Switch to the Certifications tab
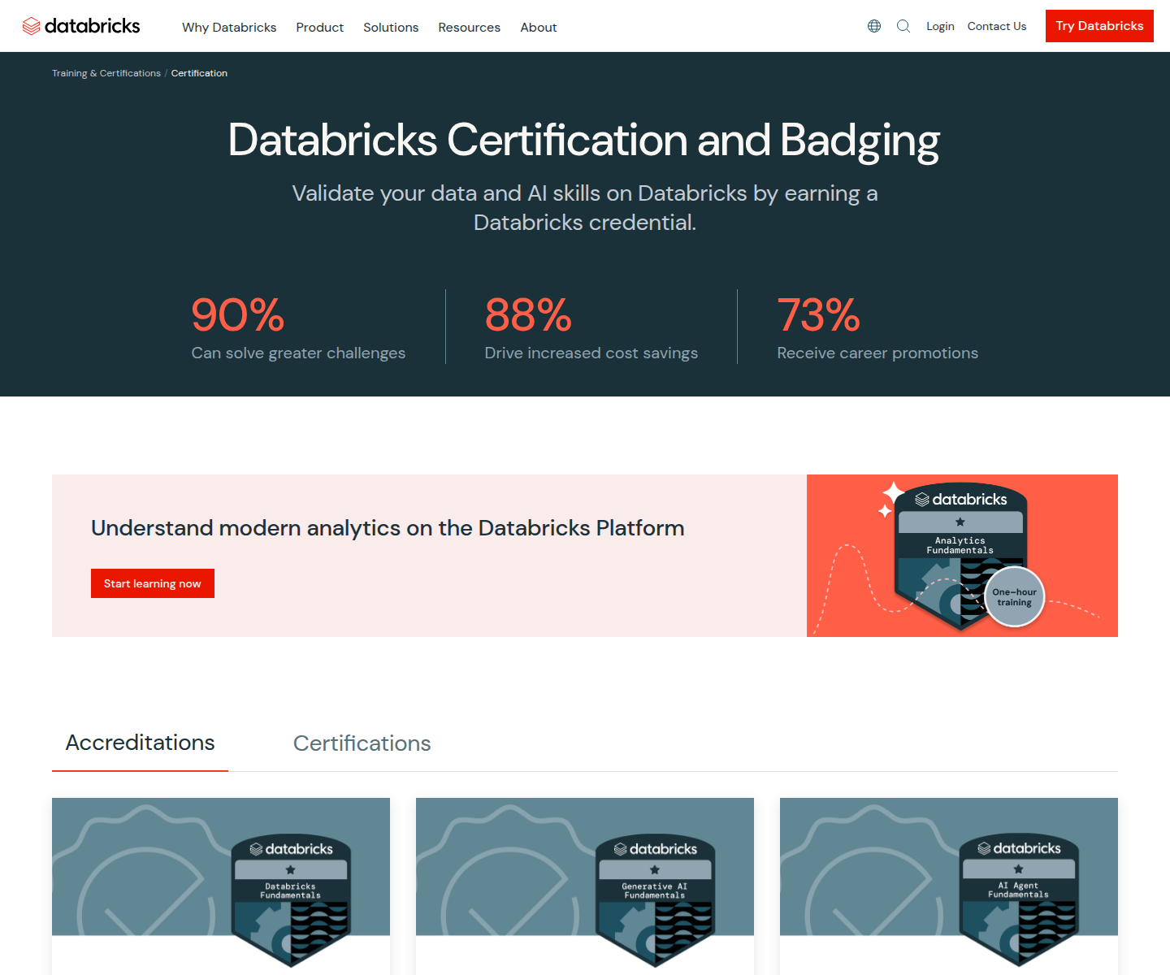 (362, 743)
